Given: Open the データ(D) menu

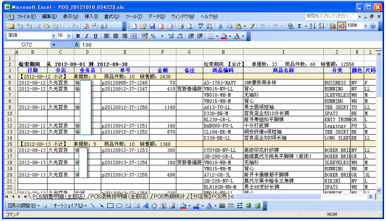Looking at the screenshot, I should 157,16.
